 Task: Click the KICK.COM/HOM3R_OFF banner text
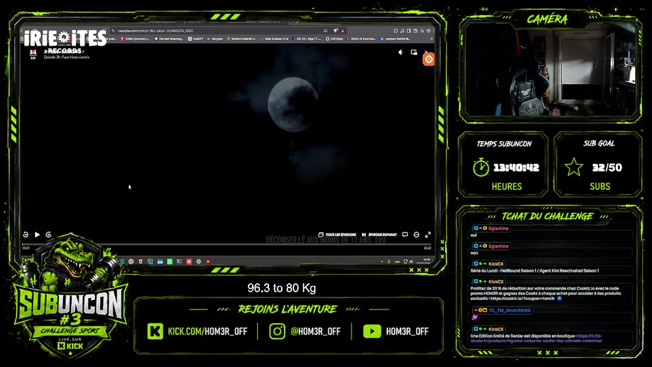pyautogui.click(x=208, y=331)
